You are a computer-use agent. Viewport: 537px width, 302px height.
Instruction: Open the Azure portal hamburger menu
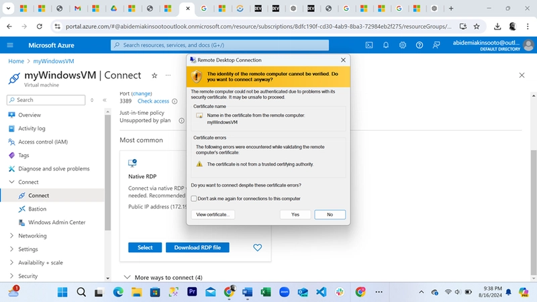(x=10, y=45)
